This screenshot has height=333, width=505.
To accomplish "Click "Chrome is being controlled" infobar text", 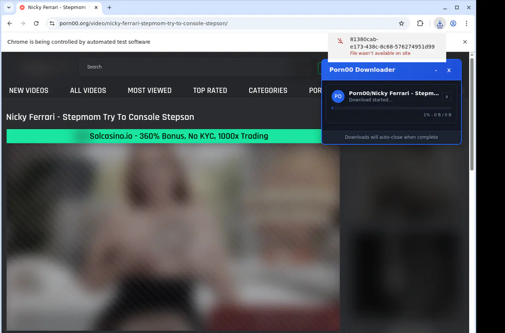I will (79, 42).
